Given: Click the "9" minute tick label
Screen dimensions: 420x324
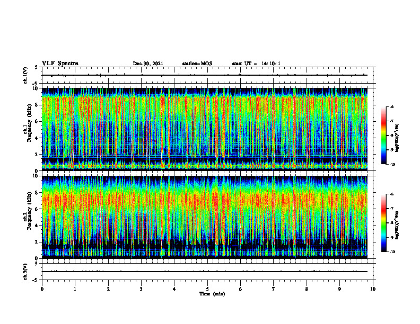Looking at the screenshot, I should (x=339, y=289).
